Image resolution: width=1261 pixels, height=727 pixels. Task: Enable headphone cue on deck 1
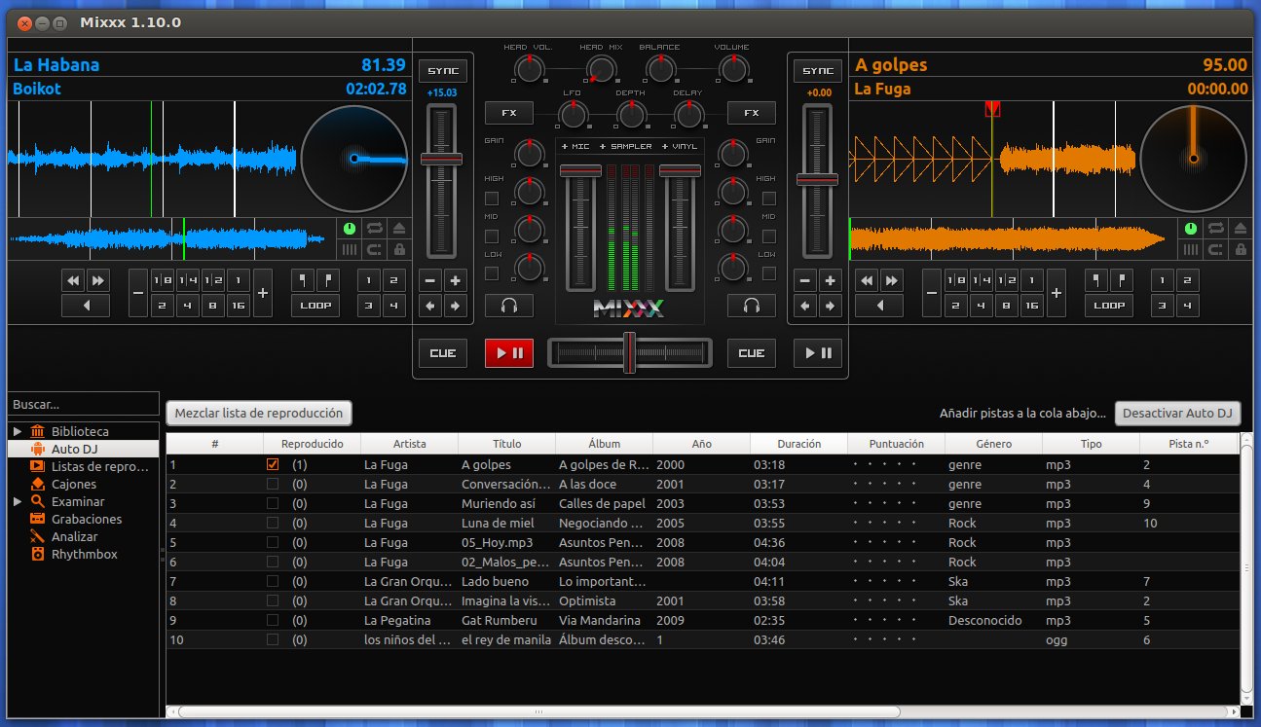[x=509, y=305]
